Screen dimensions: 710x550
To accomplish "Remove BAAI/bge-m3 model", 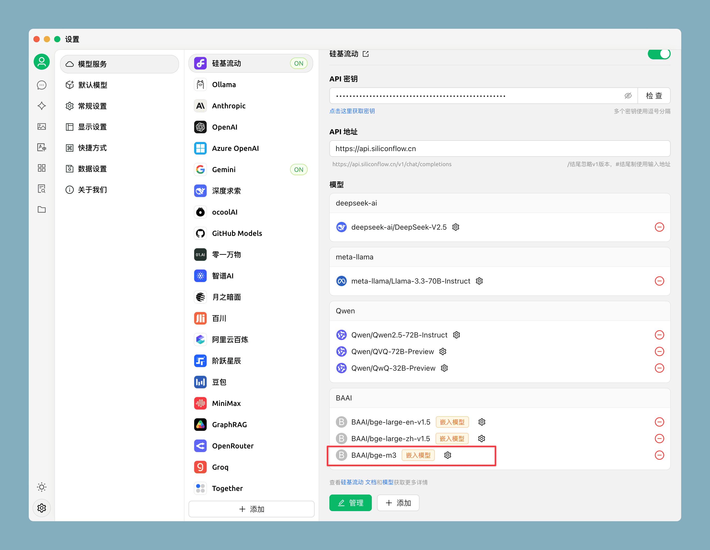I will tap(659, 455).
